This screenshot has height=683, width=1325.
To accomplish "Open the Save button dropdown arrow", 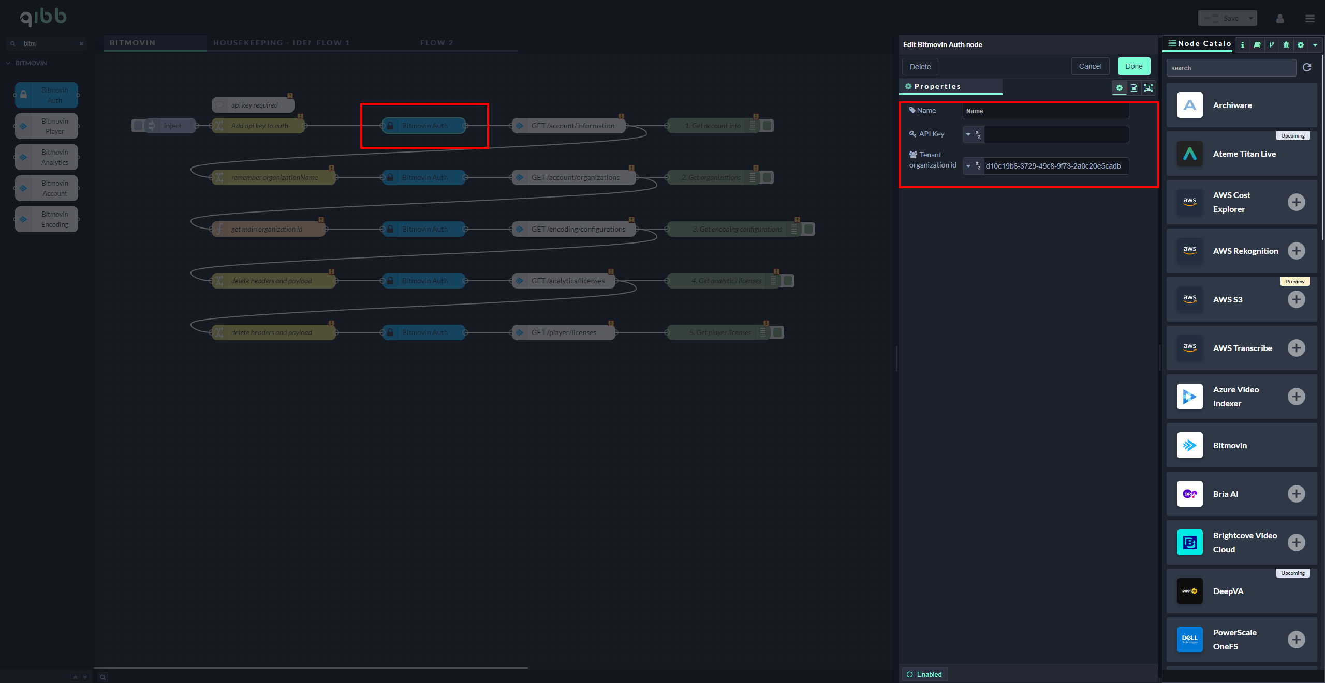I will click(x=1251, y=19).
